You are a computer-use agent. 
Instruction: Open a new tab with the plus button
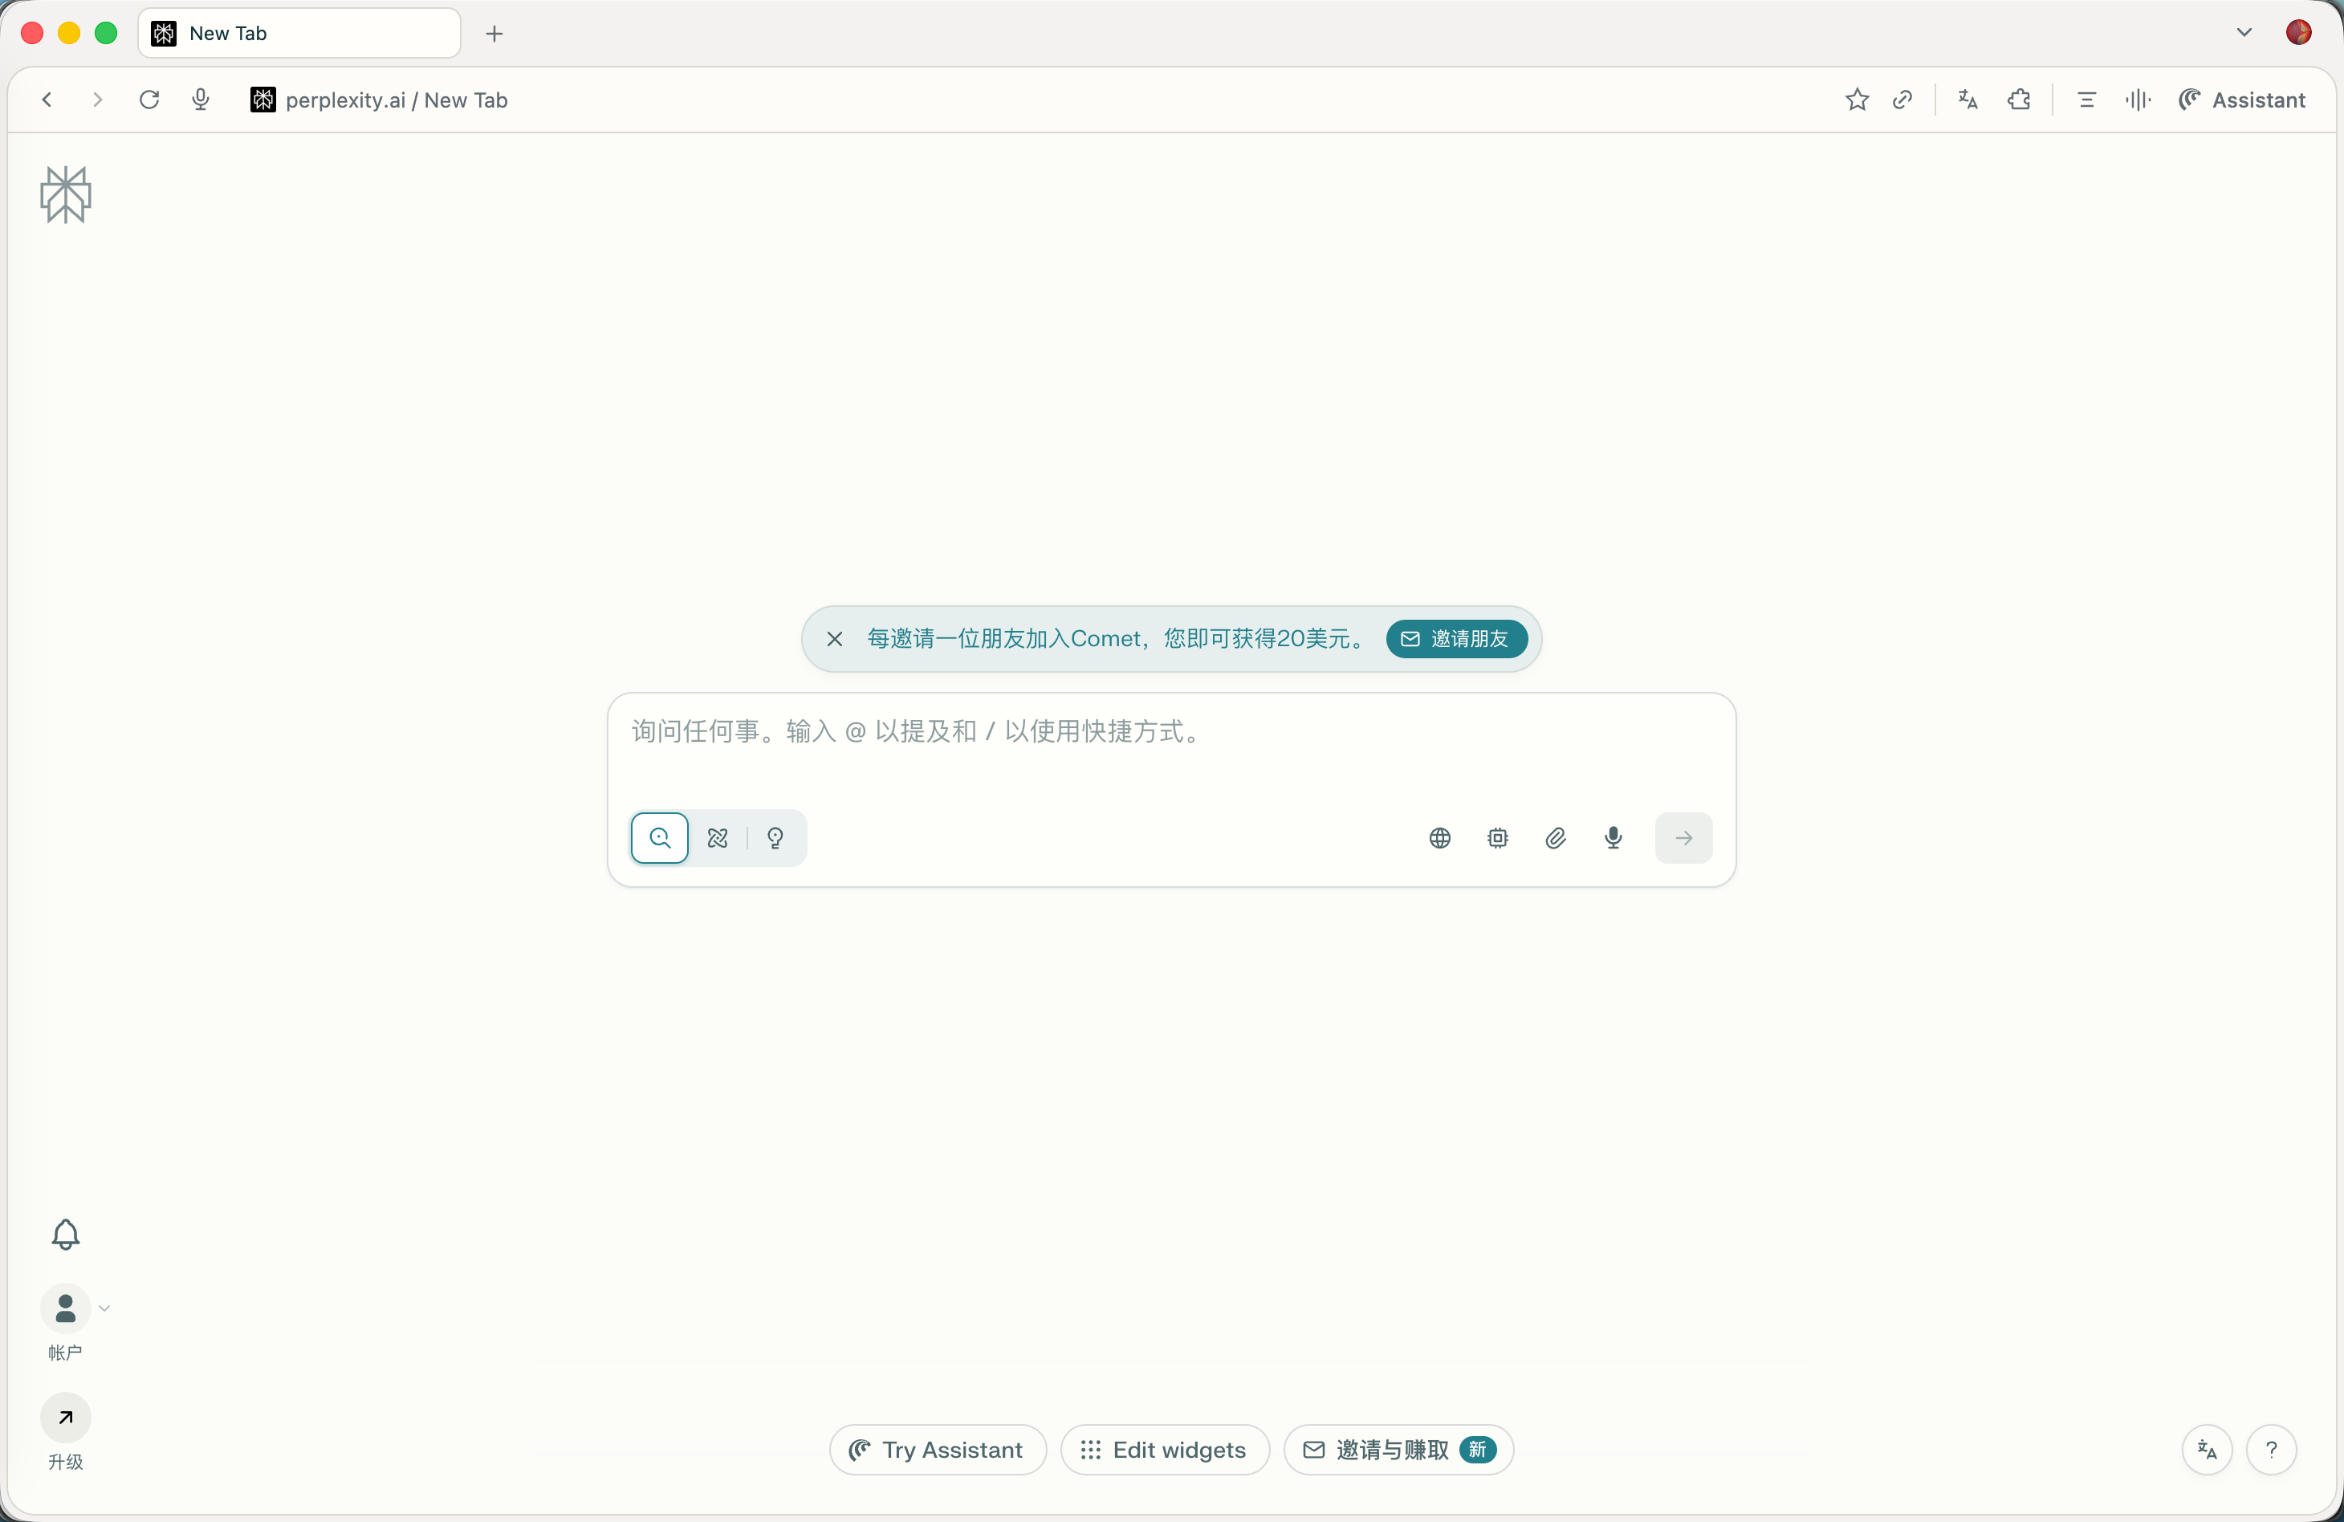[494, 34]
